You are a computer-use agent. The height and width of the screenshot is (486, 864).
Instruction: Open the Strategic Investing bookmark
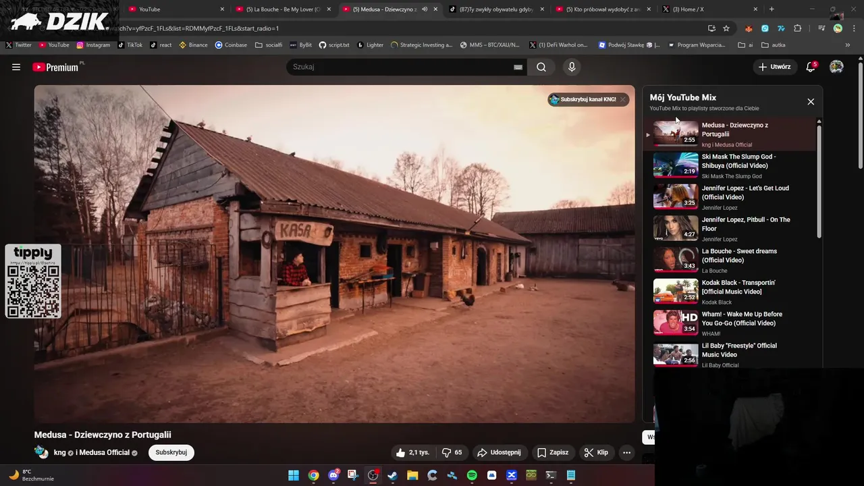(x=422, y=45)
